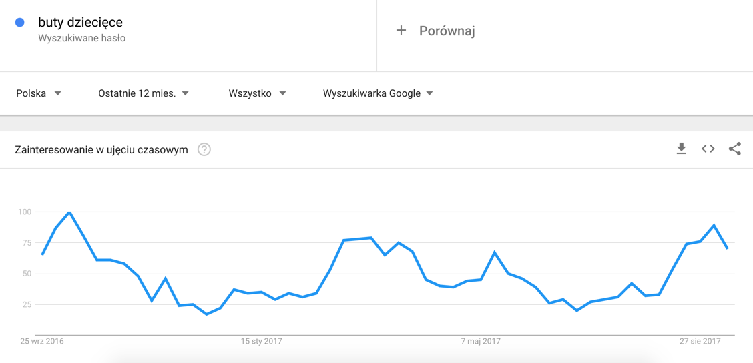Click the 27 sie 2017 date label

[700, 342]
